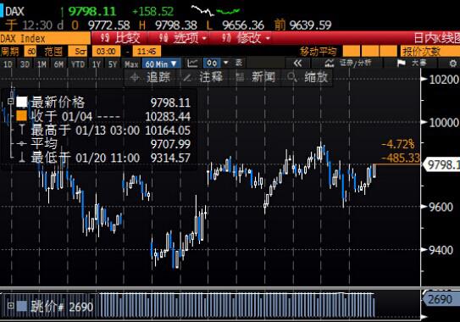
Task: Select the line chart type icon
Action: click(x=192, y=63)
